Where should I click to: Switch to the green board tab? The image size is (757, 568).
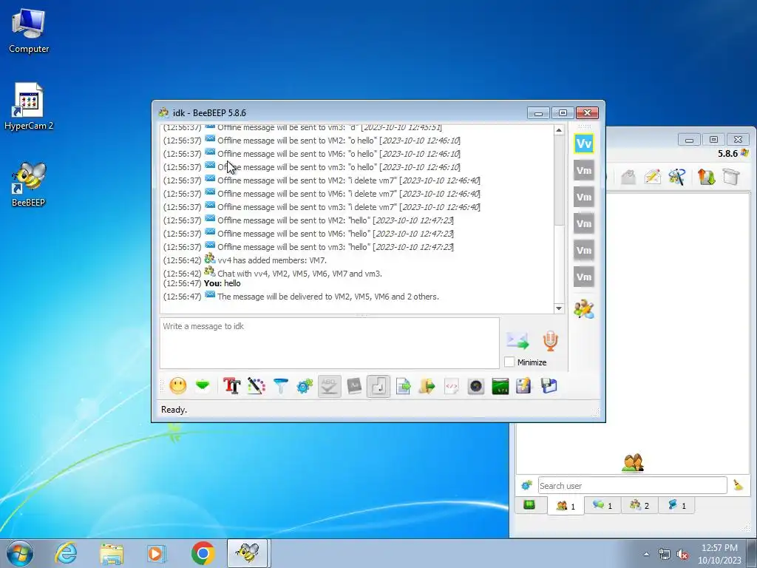pos(529,505)
